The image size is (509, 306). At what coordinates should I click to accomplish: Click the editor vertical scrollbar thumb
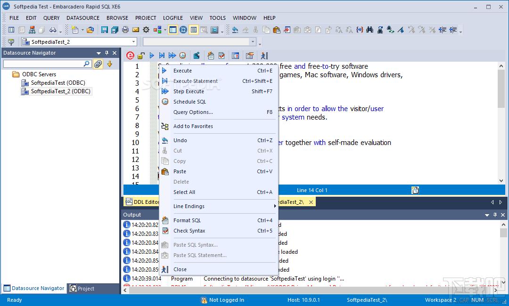click(501, 89)
